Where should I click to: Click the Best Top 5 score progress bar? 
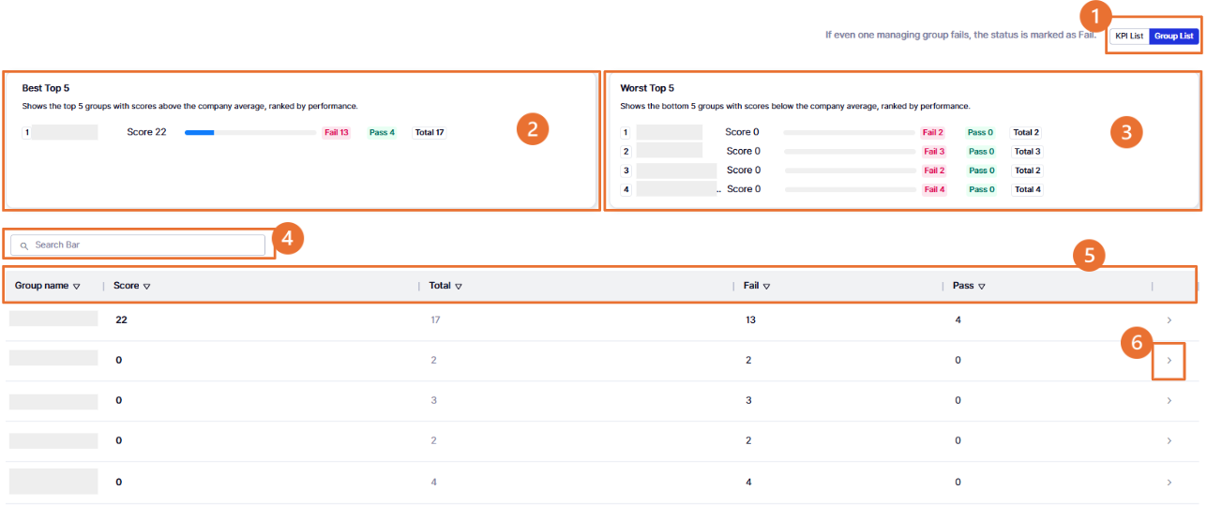click(250, 133)
